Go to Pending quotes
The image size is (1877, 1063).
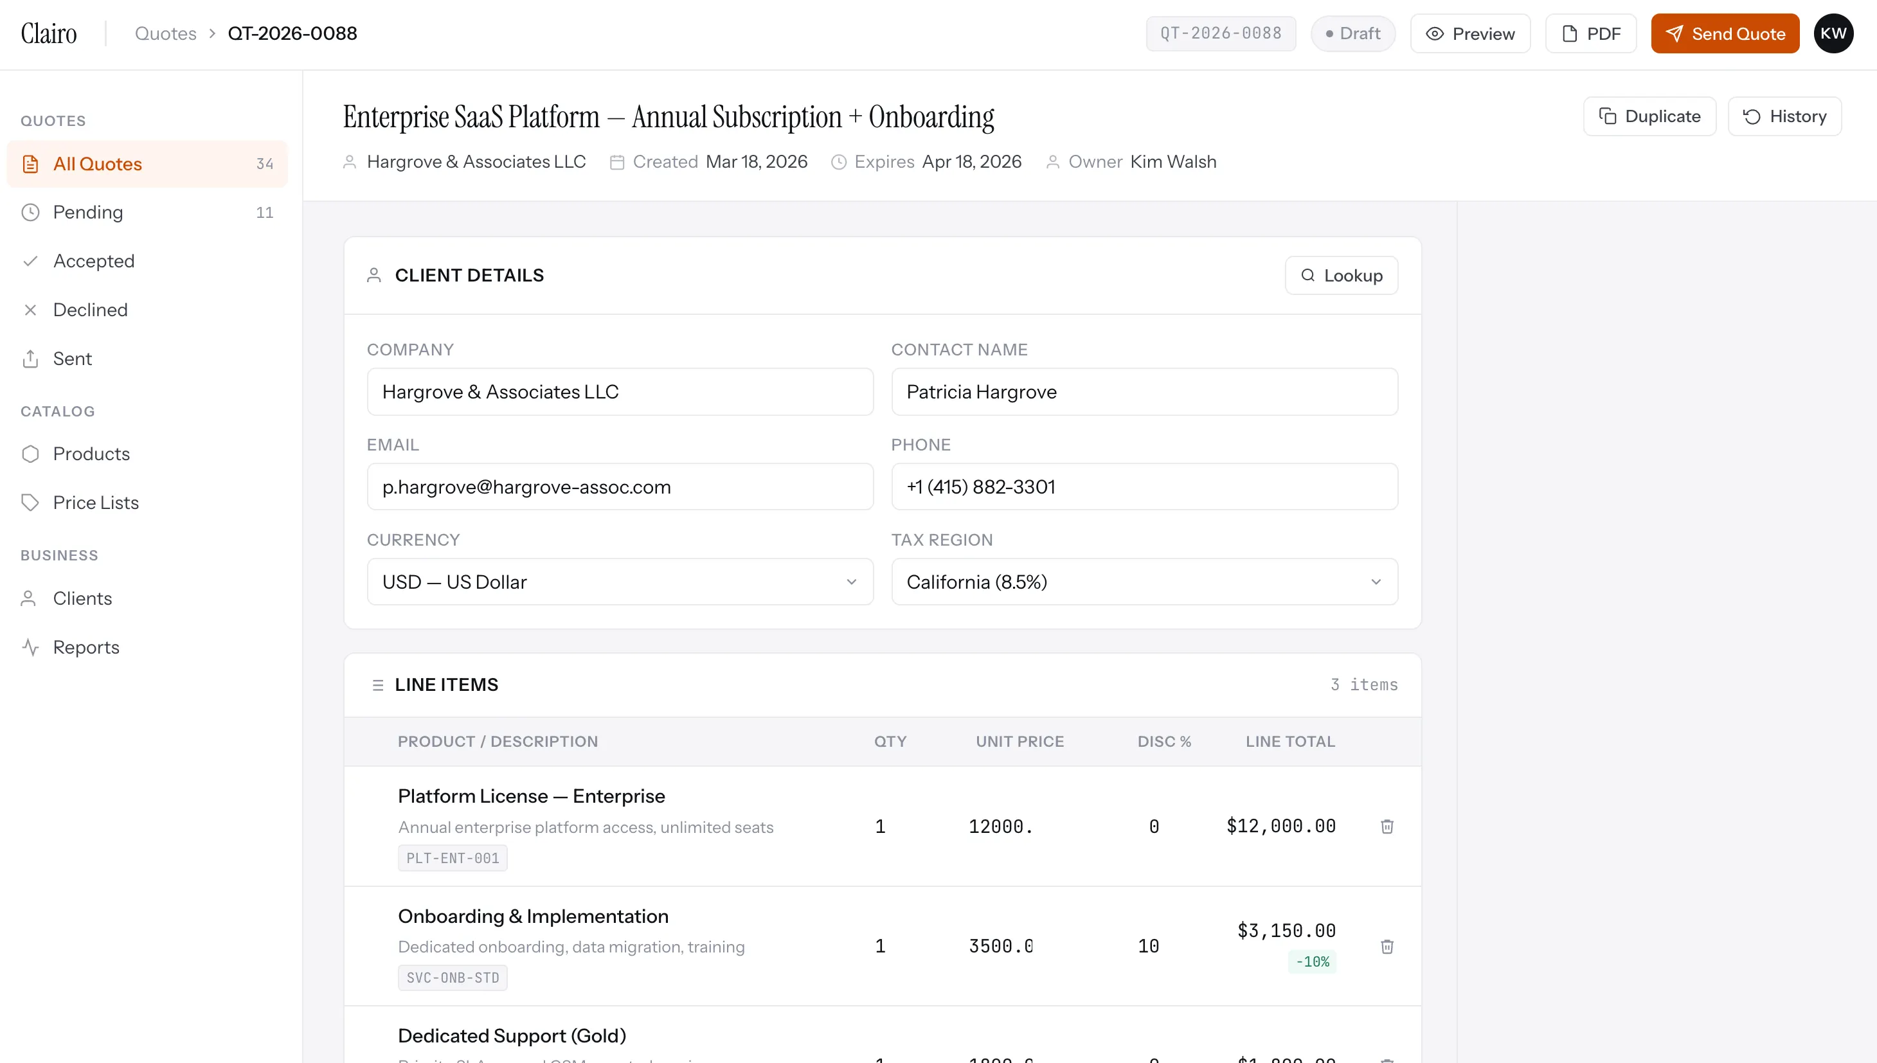[x=147, y=213]
